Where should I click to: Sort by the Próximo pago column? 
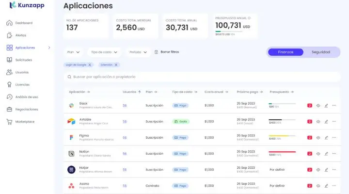[250, 92]
